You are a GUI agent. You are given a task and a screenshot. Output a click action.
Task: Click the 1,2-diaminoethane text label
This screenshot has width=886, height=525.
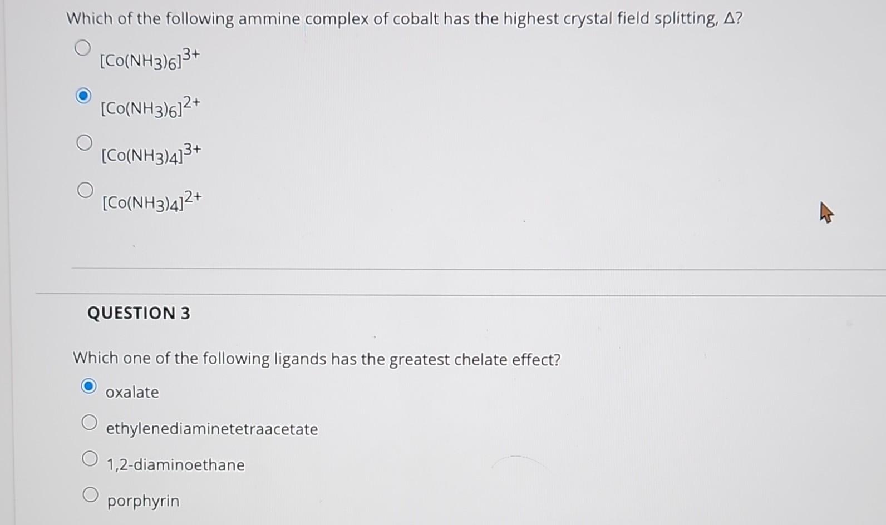[x=175, y=464]
